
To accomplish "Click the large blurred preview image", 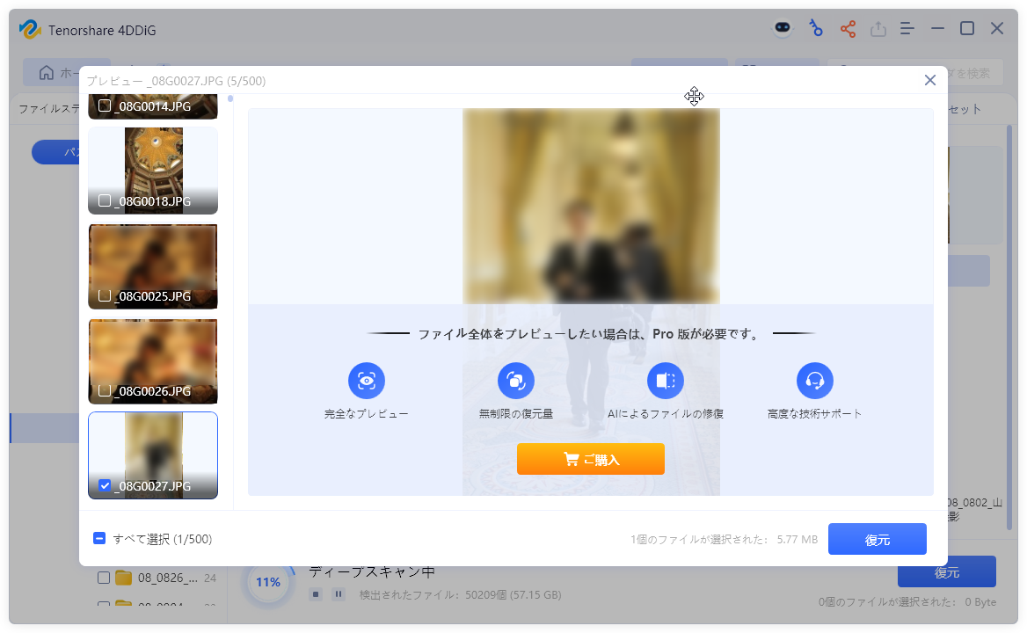I will click(591, 207).
